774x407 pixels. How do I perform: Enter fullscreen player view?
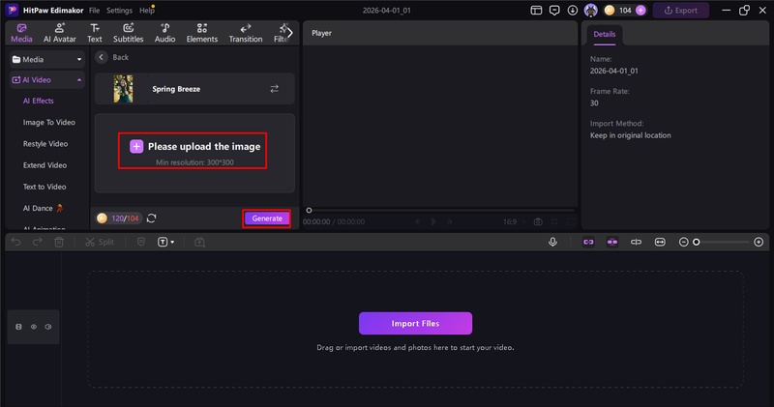pyautogui.click(x=571, y=221)
